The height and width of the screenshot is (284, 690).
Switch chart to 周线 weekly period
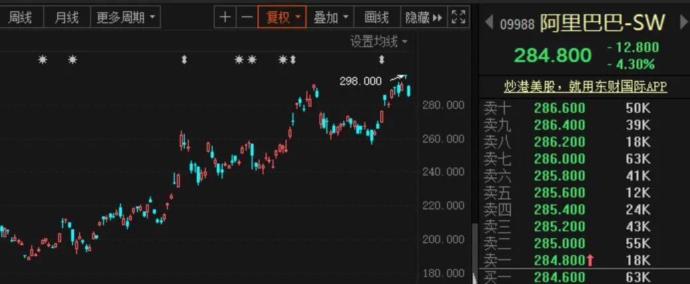point(20,17)
